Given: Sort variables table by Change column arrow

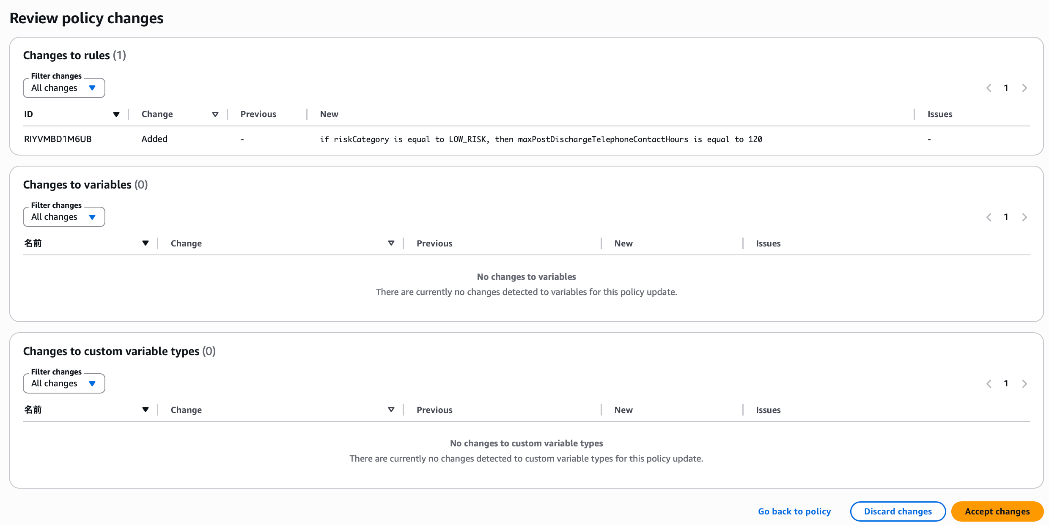Looking at the screenshot, I should click(391, 243).
